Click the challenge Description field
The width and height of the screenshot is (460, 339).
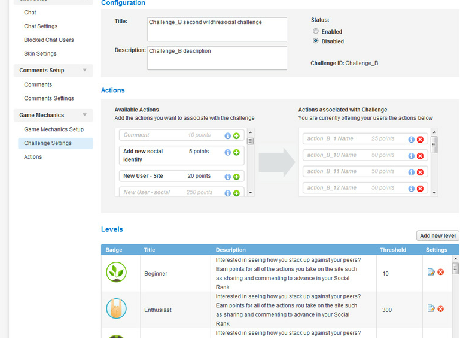click(x=217, y=58)
